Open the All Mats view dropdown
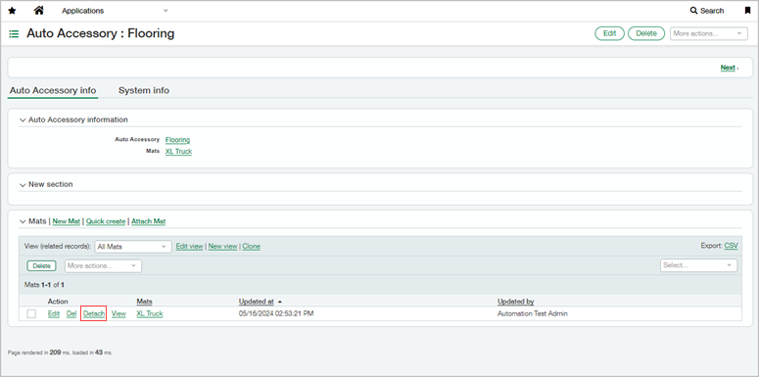Screen dimensions: 759x377 click(x=133, y=247)
